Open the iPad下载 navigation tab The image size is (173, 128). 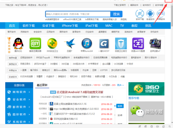click(92, 26)
